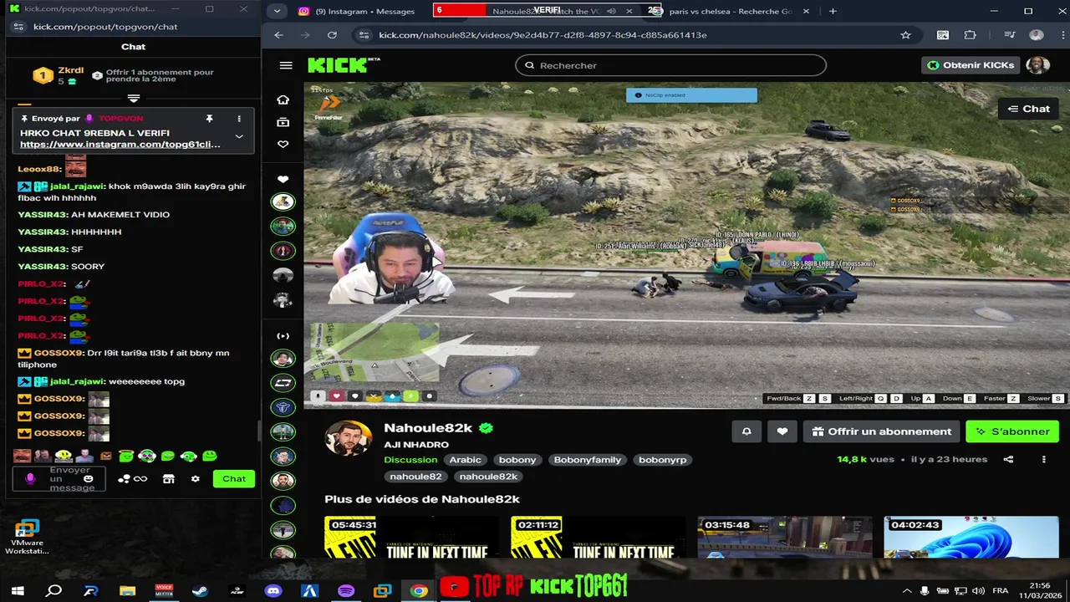1070x602 pixels.
Task: Go back in the browser
Action: pyautogui.click(x=278, y=35)
